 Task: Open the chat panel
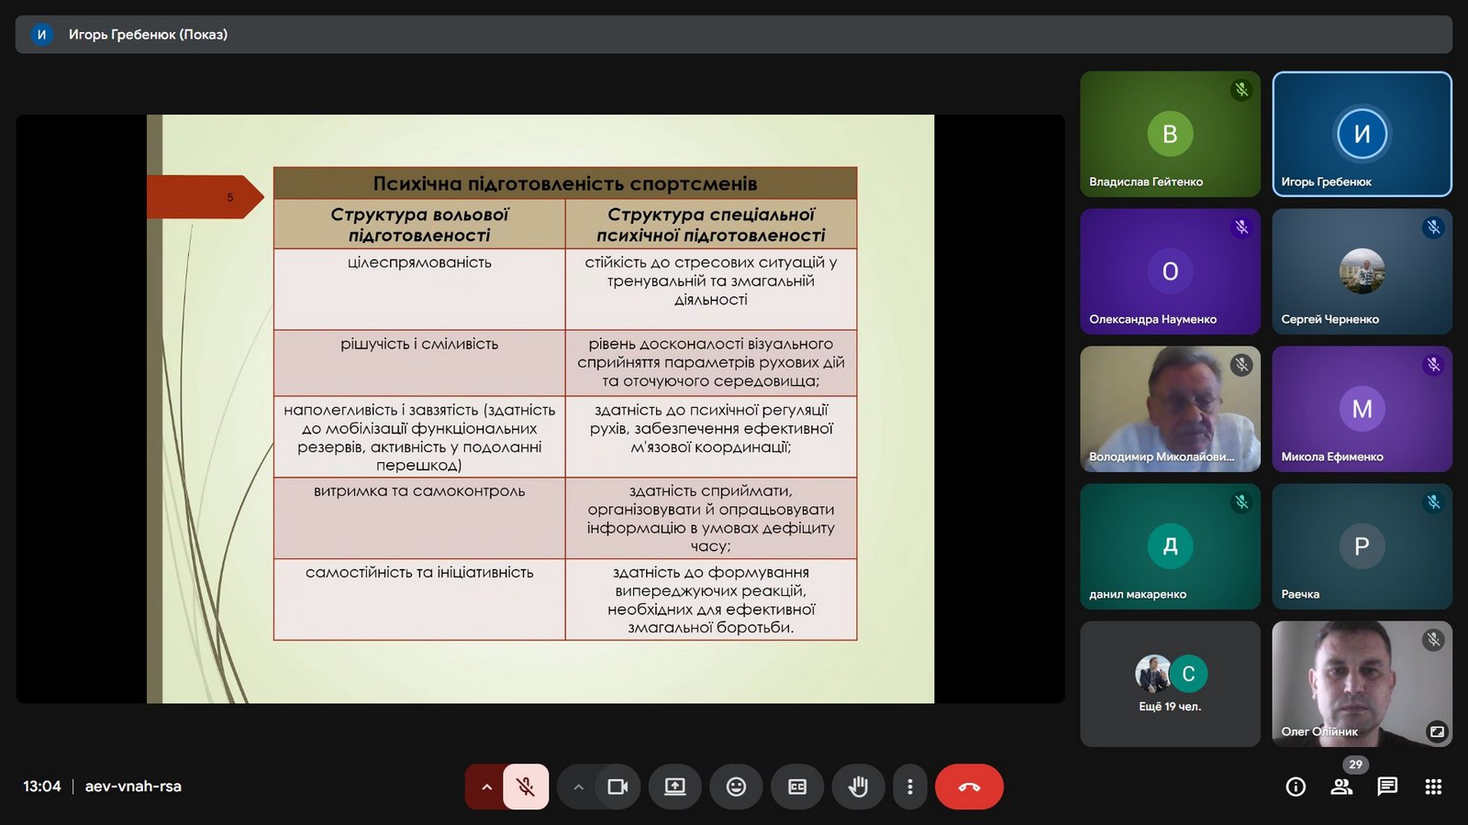[x=1387, y=786]
